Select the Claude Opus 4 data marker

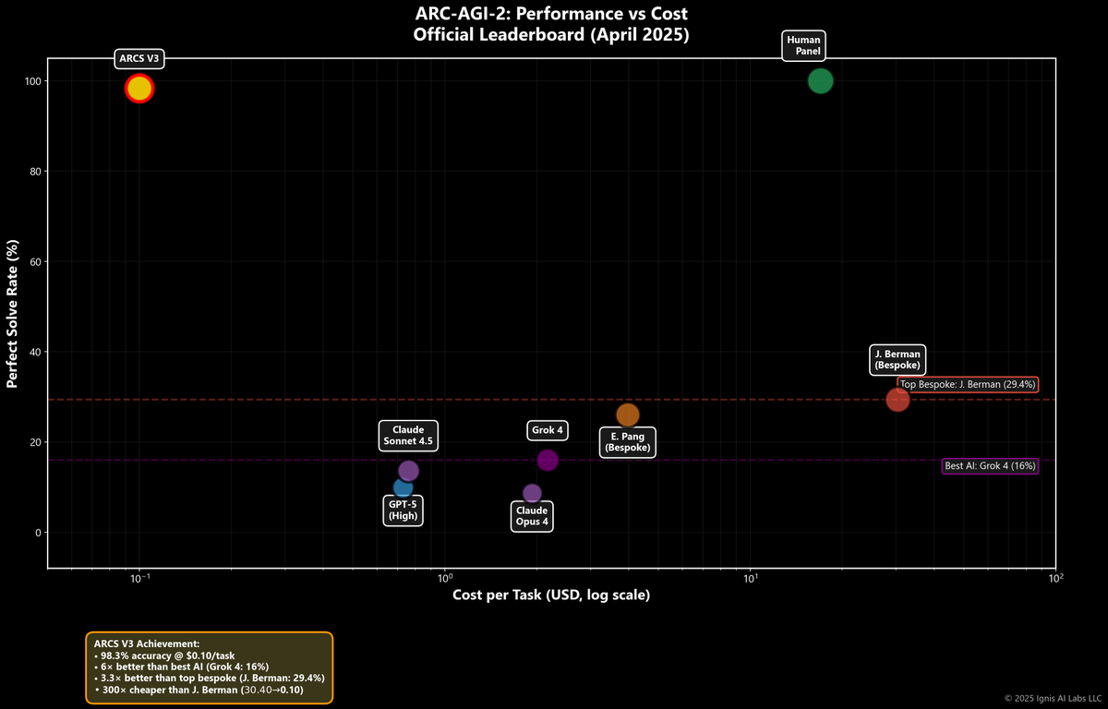coord(532,494)
